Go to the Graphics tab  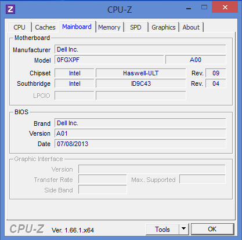[164, 27]
